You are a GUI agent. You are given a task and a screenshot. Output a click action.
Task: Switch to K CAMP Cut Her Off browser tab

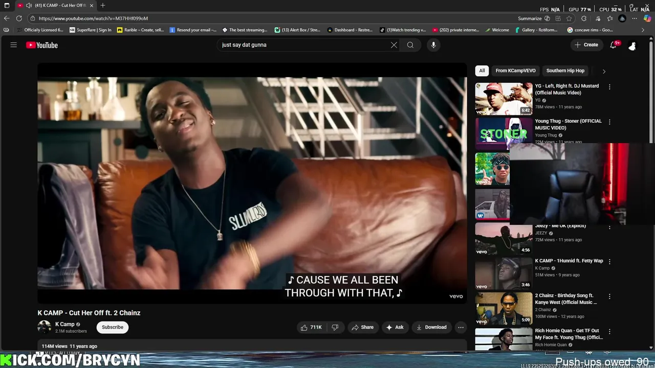(x=55, y=6)
